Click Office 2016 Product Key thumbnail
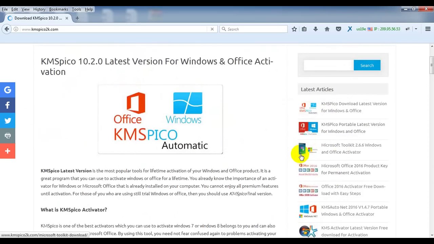 coord(308,169)
